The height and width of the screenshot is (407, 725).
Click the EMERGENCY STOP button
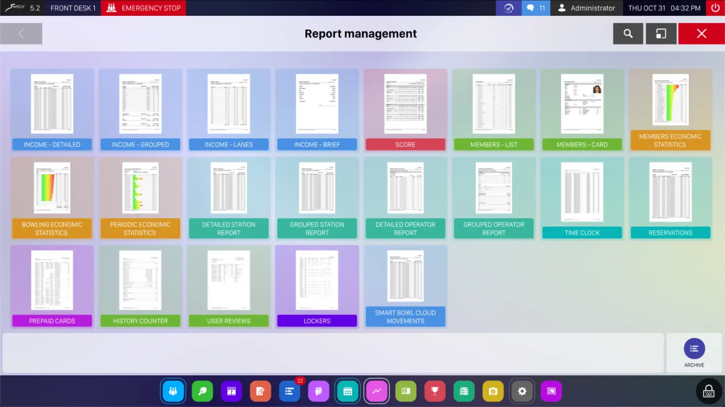(x=144, y=8)
